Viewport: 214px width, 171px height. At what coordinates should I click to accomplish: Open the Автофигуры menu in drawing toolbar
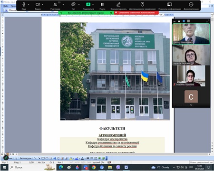click(x=26, y=158)
